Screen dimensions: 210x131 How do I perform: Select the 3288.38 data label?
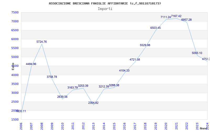[114, 85]
